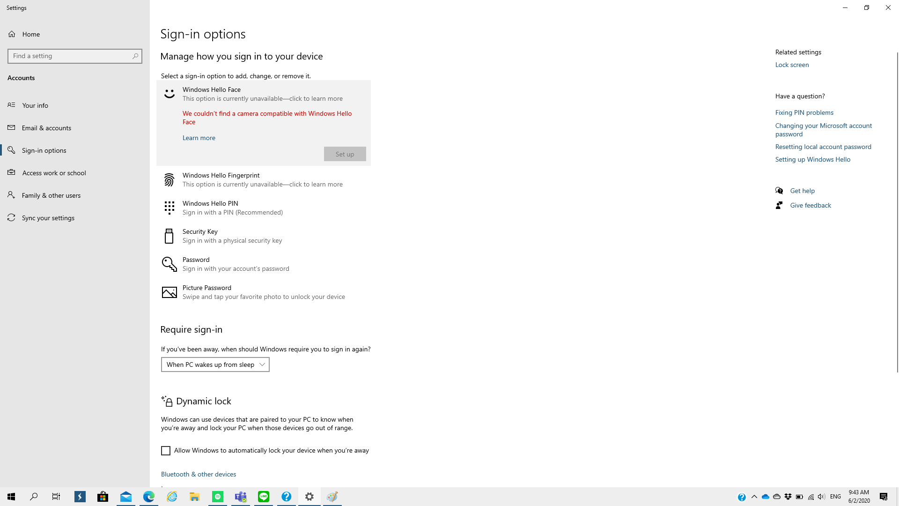Click the Give feedback link
This screenshot has width=899, height=506.
tap(811, 205)
